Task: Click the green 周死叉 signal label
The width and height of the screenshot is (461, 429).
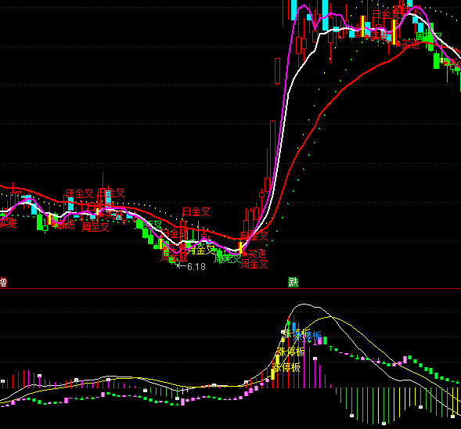Action: click(227, 258)
